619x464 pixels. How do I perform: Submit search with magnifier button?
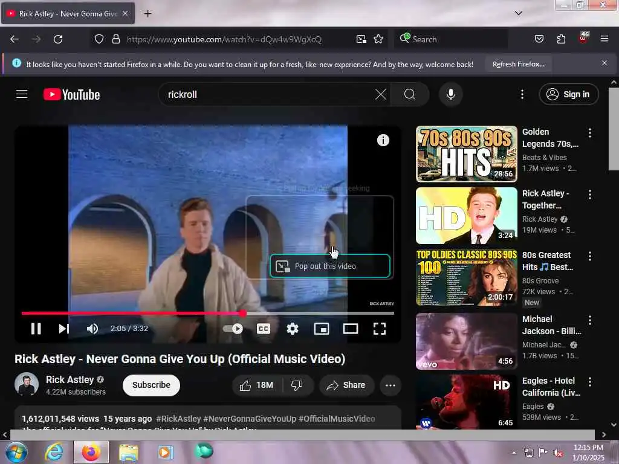coord(410,95)
